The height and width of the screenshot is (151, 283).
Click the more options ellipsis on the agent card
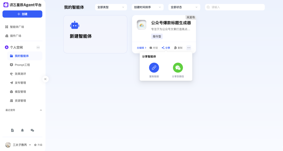tap(188, 48)
